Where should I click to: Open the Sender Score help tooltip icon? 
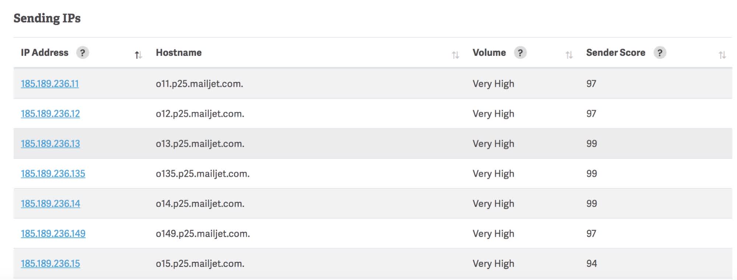[x=660, y=53]
